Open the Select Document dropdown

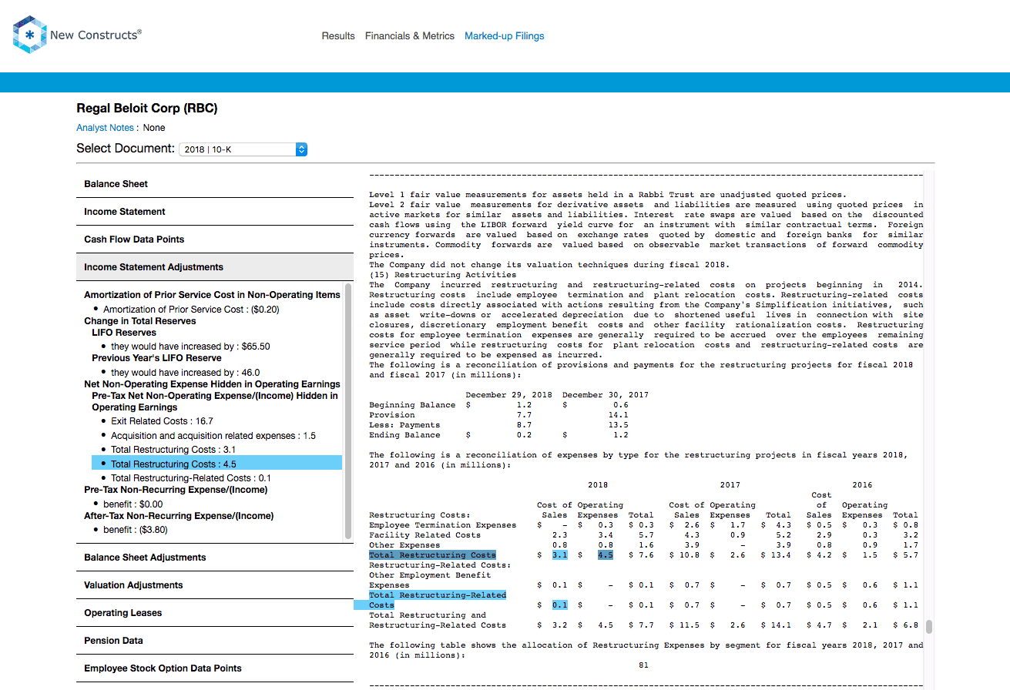(x=243, y=149)
